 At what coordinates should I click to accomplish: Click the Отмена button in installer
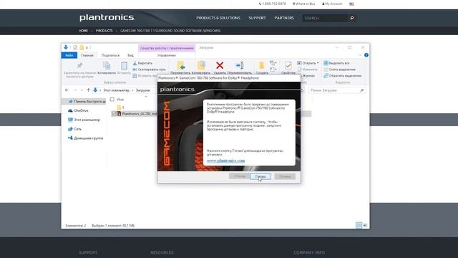[285, 176]
